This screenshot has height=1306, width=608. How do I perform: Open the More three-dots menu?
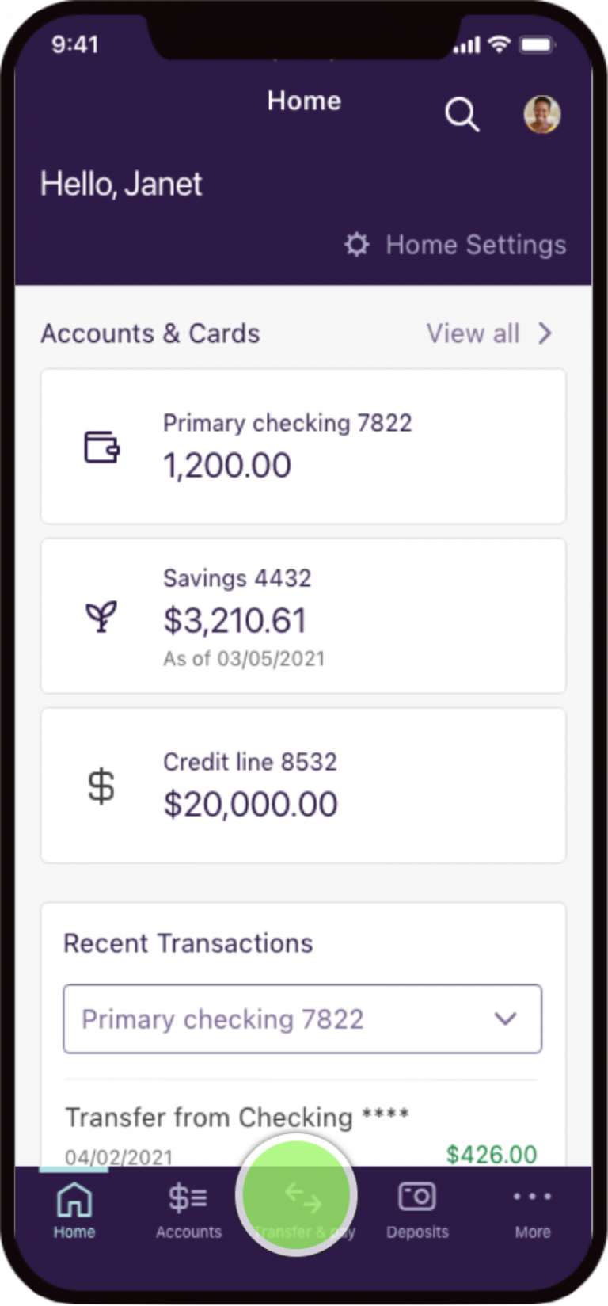pyautogui.click(x=532, y=1207)
